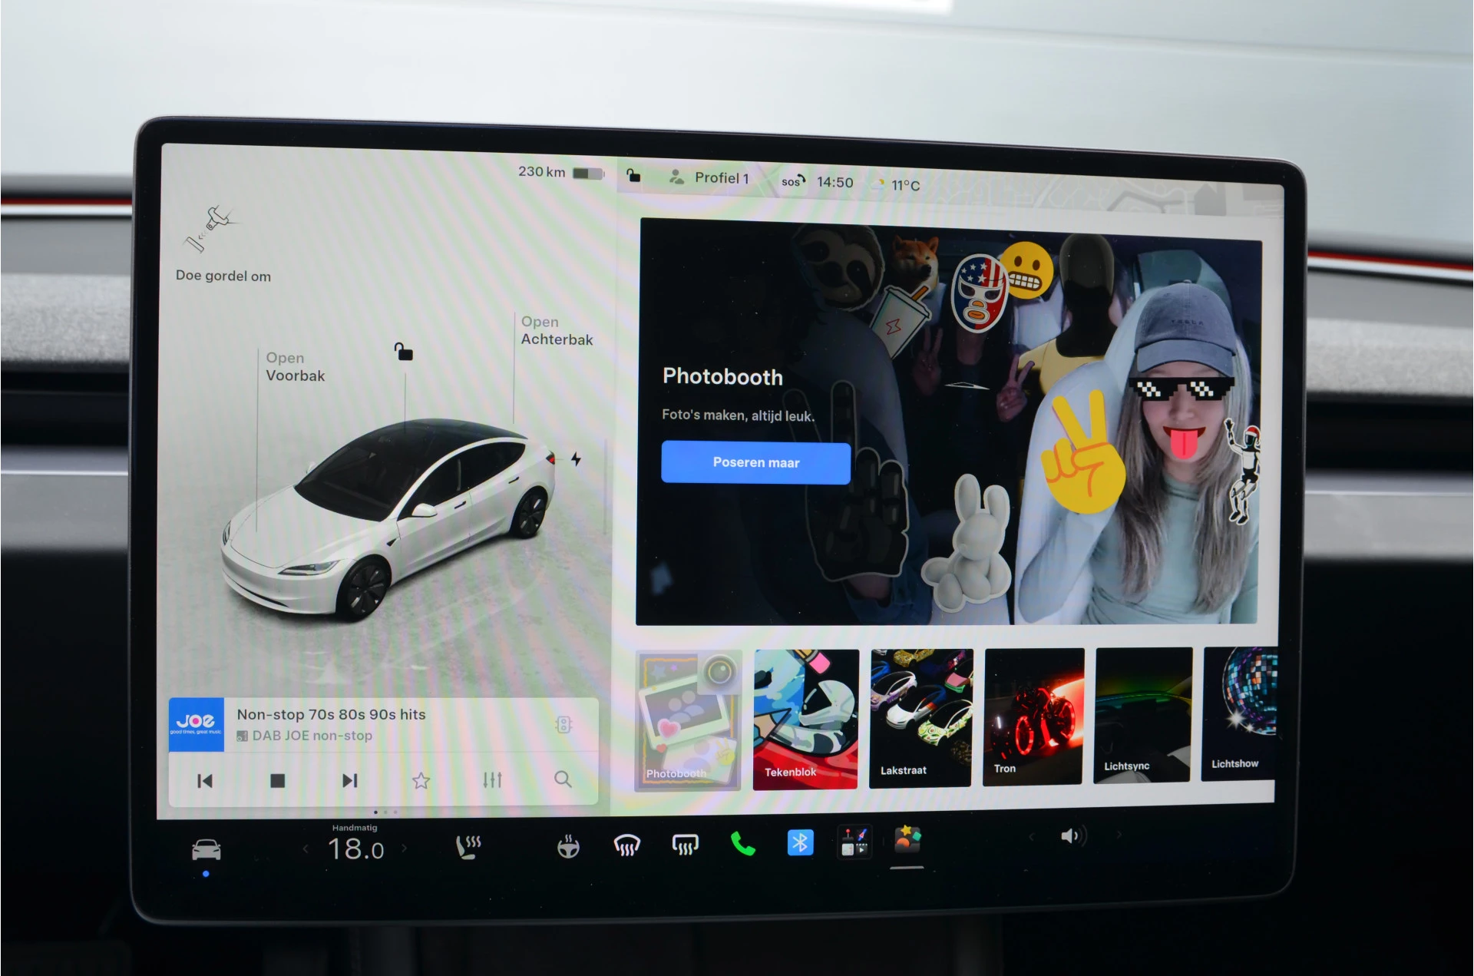The image size is (1474, 976).
Task: Skip to previous radio station
Action: pyautogui.click(x=205, y=781)
